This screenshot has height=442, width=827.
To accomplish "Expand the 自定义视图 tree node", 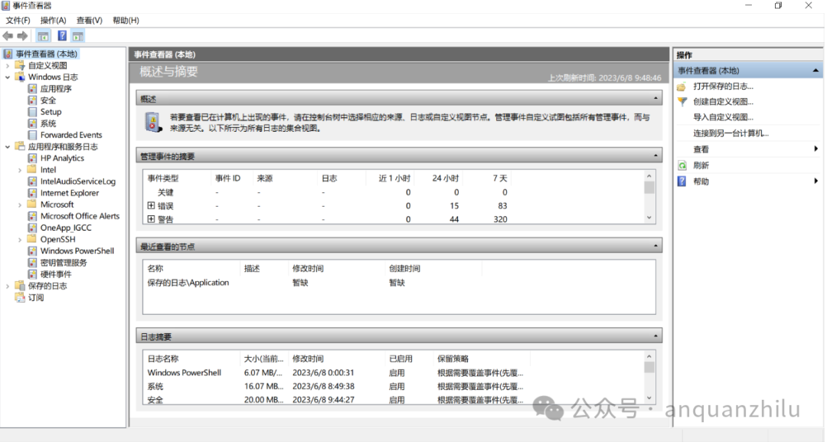I will 8,66.
